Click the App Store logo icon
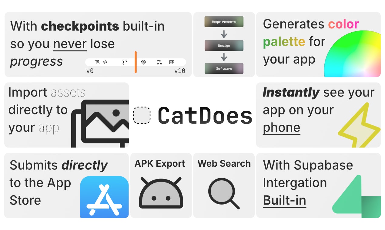Viewport: 385px width, 230px height. point(104,197)
